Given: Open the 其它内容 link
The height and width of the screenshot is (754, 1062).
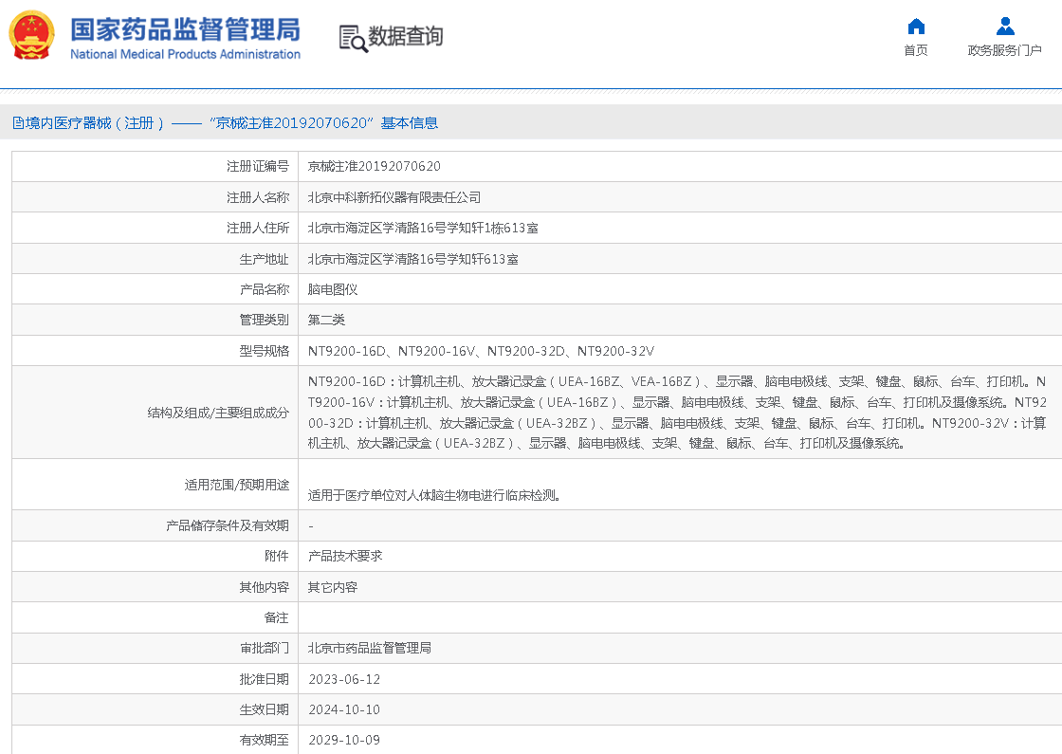Looking at the screenshot, I should 333,588.
